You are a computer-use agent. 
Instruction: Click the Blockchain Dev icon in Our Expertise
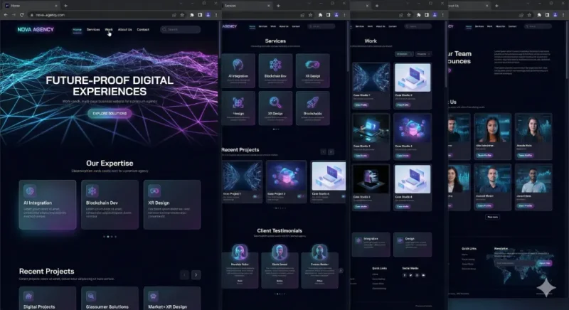[92, 191]
